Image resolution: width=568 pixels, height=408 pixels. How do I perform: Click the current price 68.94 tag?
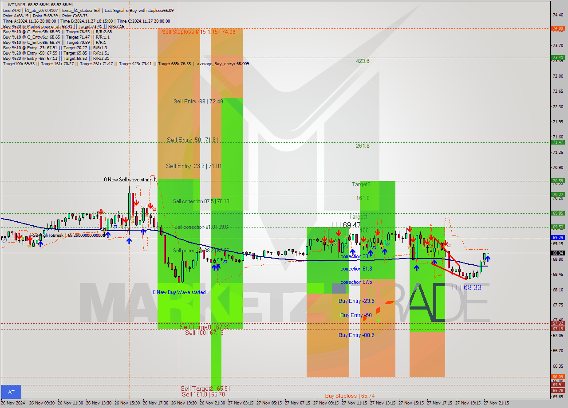[558, 253]
